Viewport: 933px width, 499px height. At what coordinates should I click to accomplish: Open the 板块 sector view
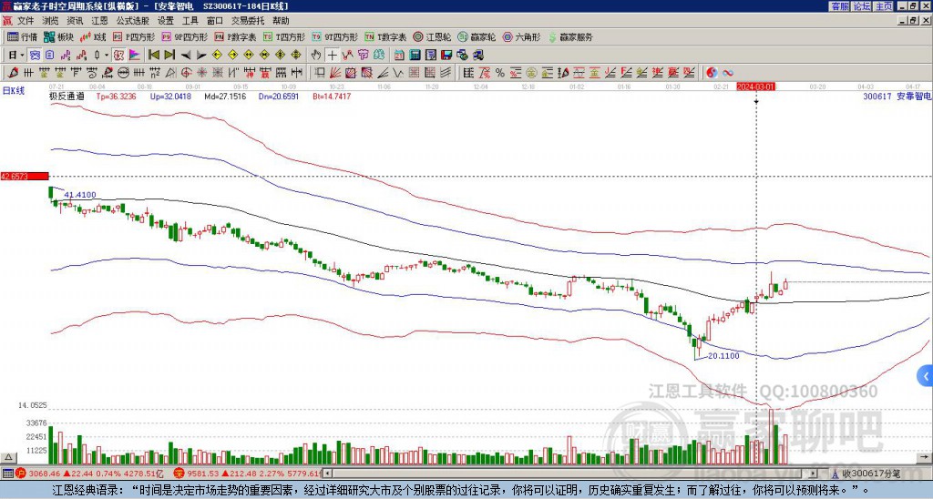(58, 36)
